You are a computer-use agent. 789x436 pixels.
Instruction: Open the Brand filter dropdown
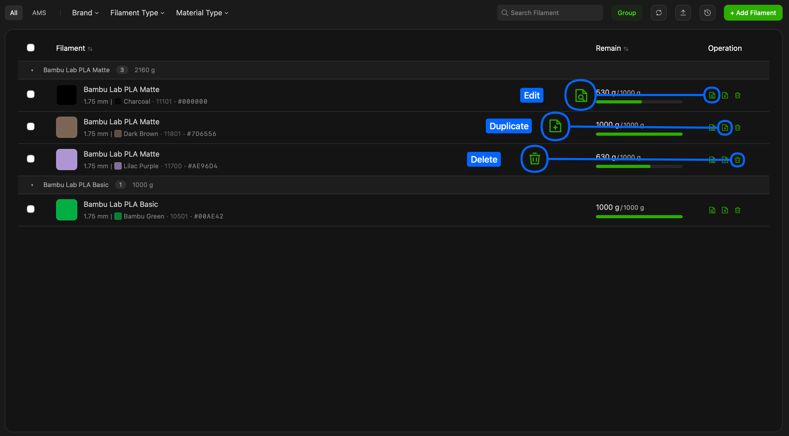(85, 12)
